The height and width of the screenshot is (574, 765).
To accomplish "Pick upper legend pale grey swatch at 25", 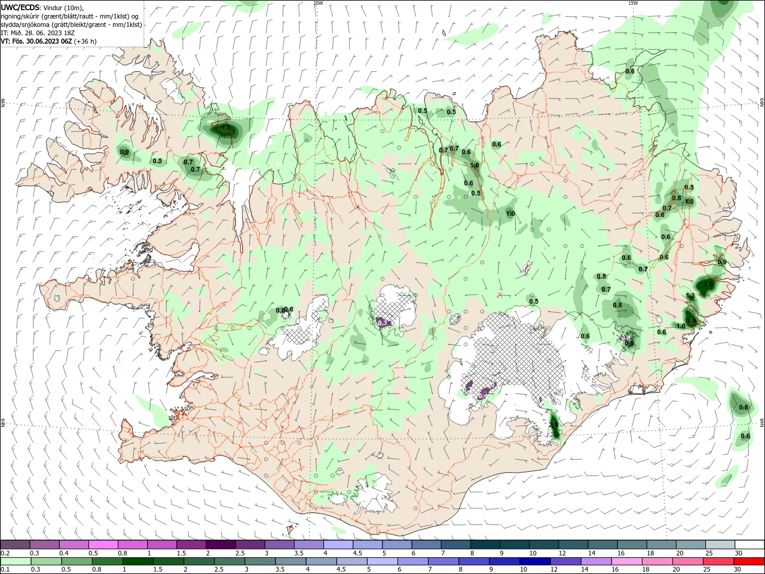I will [x=720, y=545].
